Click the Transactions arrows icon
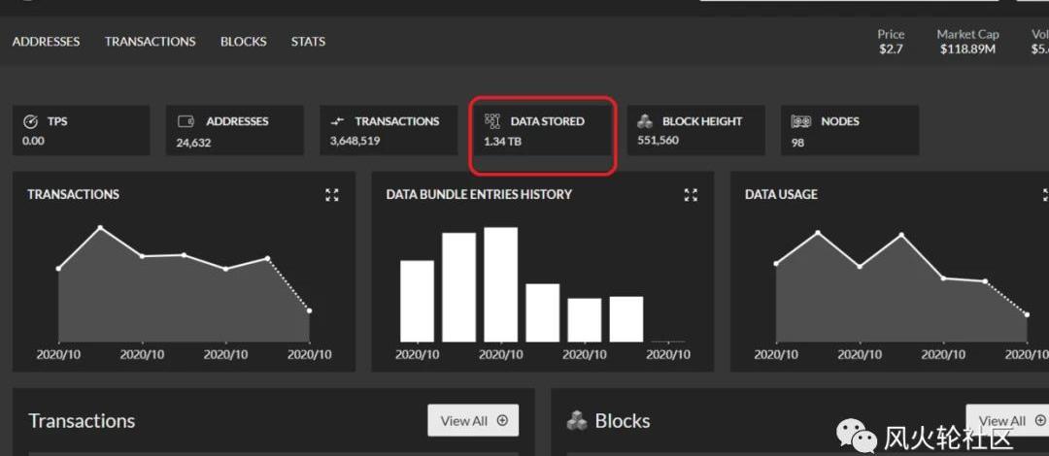 pos(337,122)
